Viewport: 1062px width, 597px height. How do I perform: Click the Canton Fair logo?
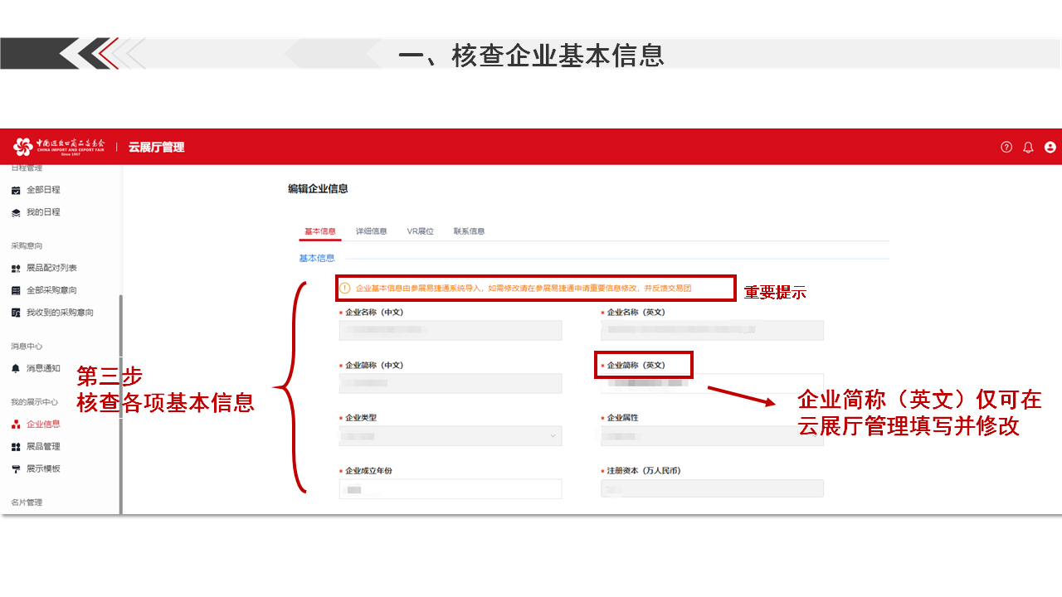(x=58, y=147)
